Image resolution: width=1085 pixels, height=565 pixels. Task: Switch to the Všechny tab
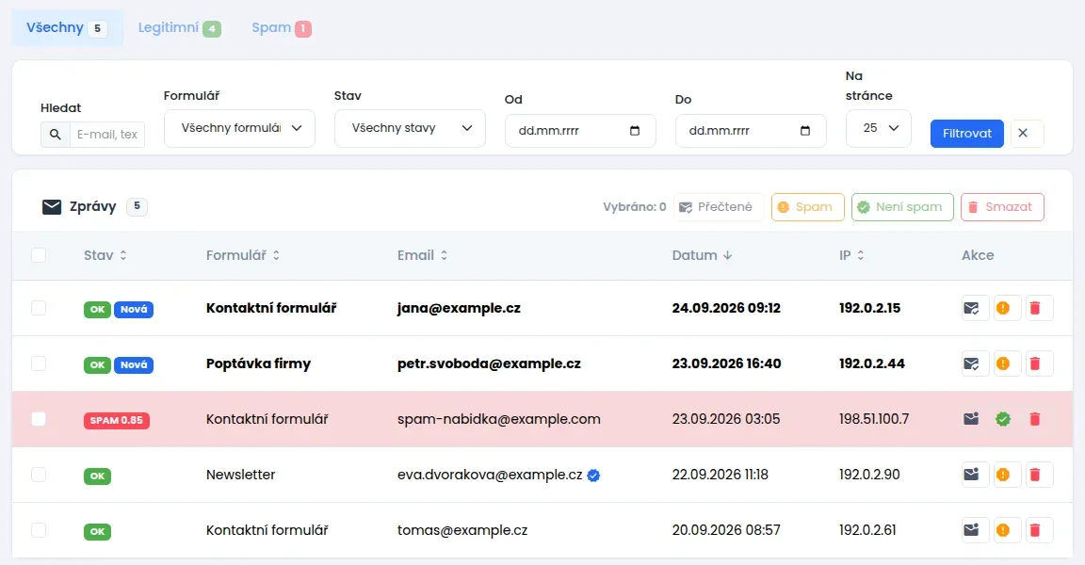pos(67,27)
